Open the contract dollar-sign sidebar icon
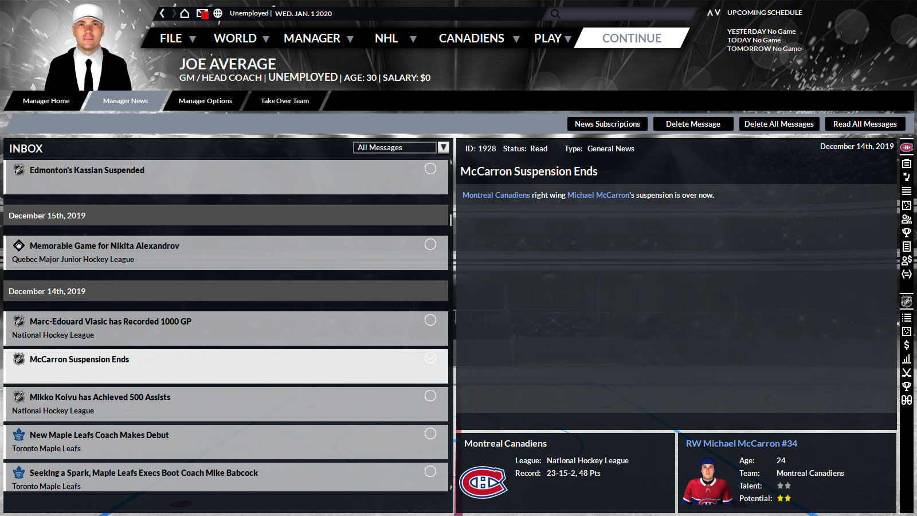 907,261
